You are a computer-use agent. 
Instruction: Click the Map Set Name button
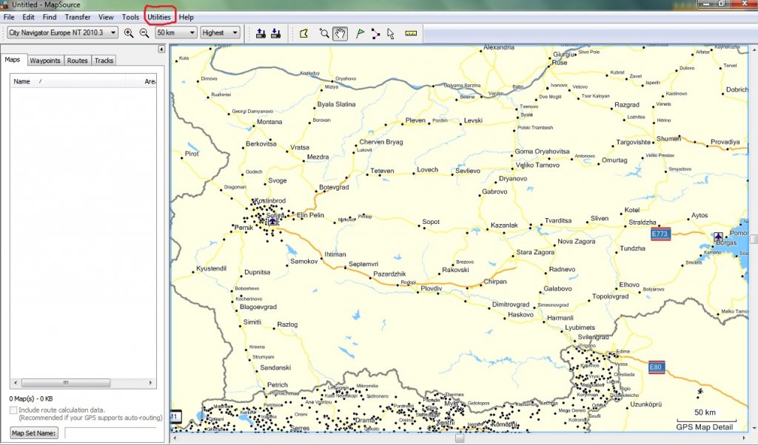pos(34,433)
